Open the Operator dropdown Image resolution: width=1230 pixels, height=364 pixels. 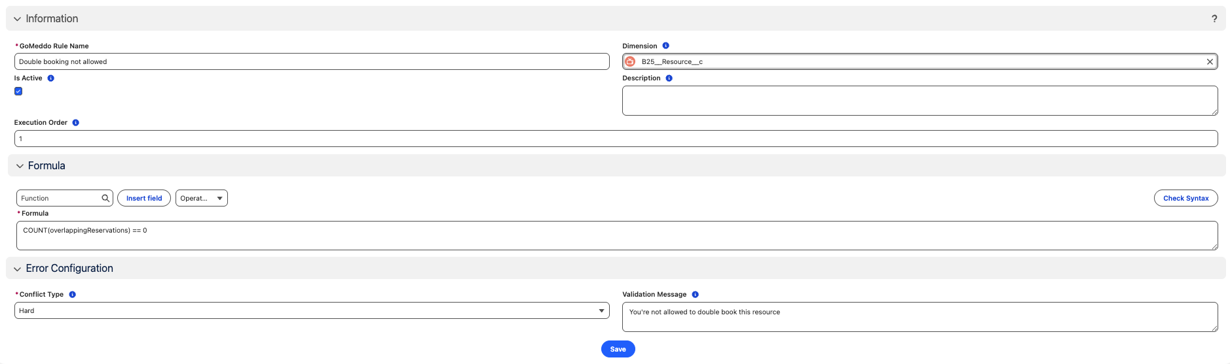click(201, 198)
